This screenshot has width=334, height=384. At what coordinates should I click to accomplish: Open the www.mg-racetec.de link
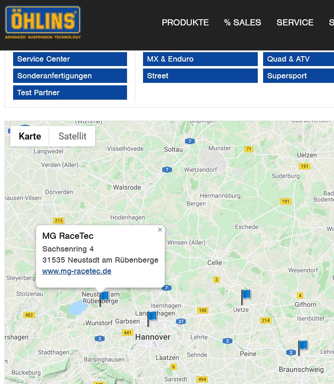coord(77,271)
